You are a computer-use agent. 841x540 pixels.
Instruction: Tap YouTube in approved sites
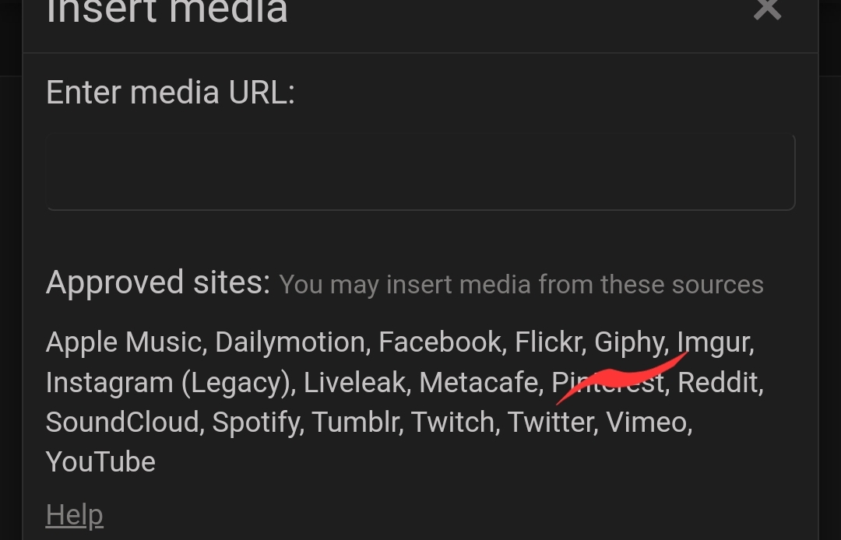tap(100, 462)
